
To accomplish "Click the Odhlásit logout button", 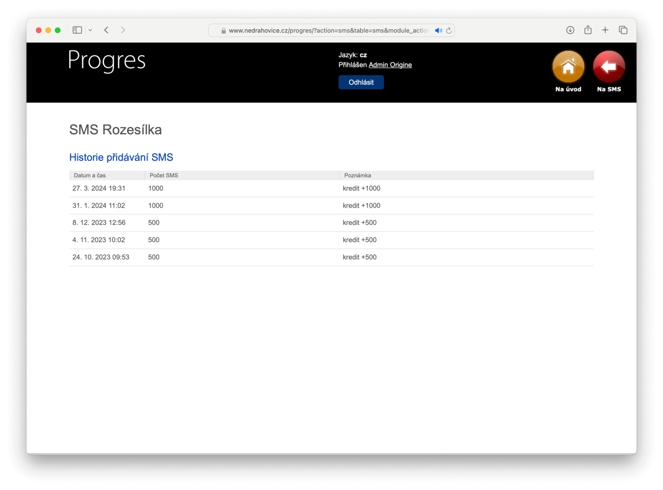I will [361, 82].
